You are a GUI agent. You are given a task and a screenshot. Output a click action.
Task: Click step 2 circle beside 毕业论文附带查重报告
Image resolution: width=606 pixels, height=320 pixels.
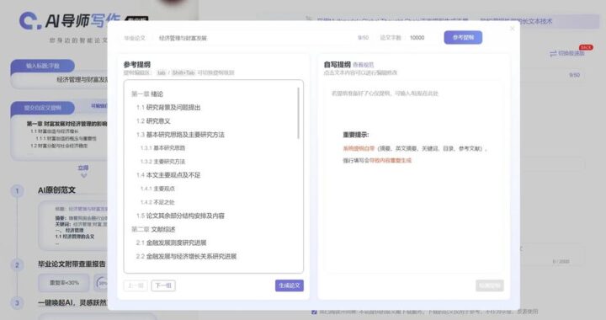tap(17, 264)
